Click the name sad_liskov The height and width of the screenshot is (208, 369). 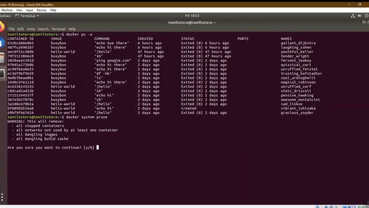click(292, 104)
